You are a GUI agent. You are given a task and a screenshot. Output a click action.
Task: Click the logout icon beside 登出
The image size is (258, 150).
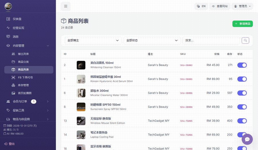click(x=6, y=144)
